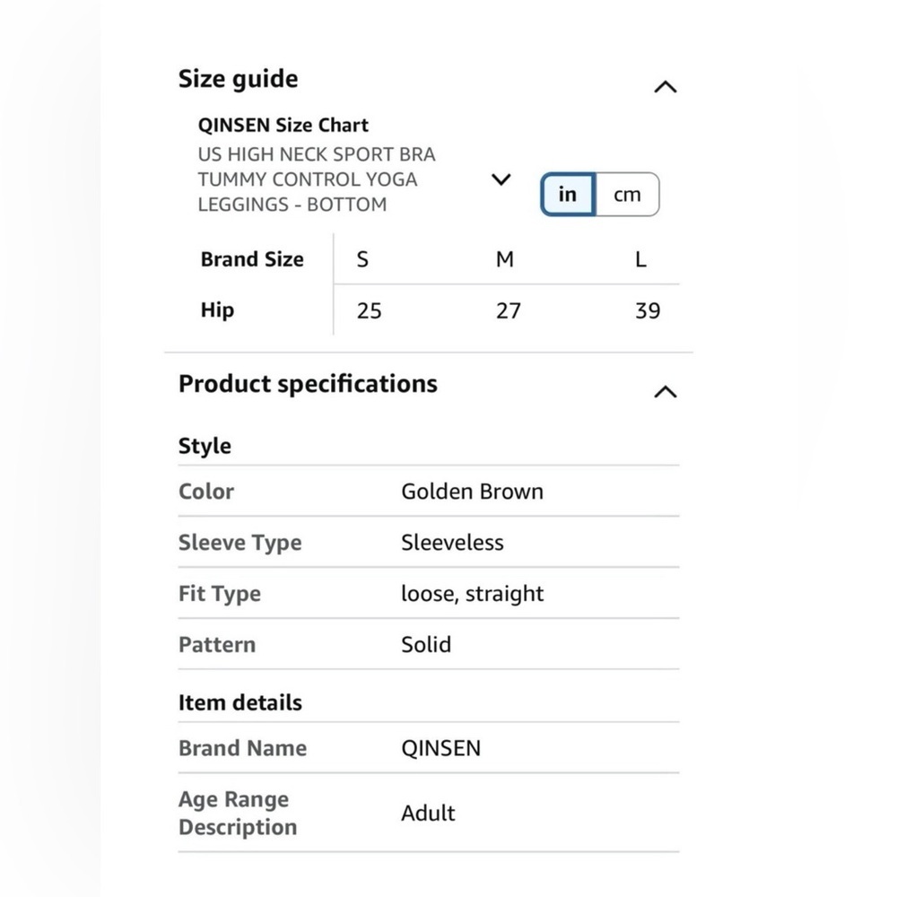
Task: Click the loose, straight fit type value
Action: [x=472, y=594]
